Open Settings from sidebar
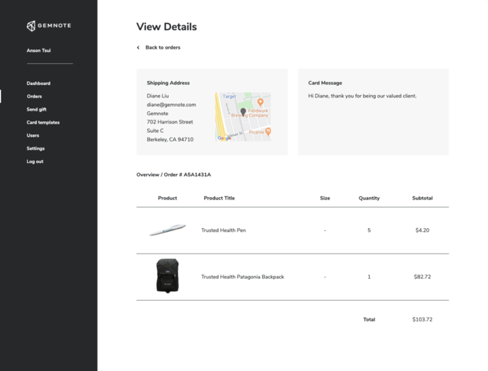 coord(36,148)
